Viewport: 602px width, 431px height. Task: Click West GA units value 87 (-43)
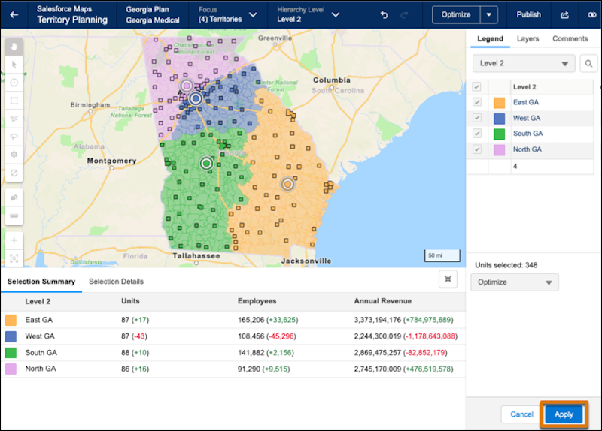point(134,336)
